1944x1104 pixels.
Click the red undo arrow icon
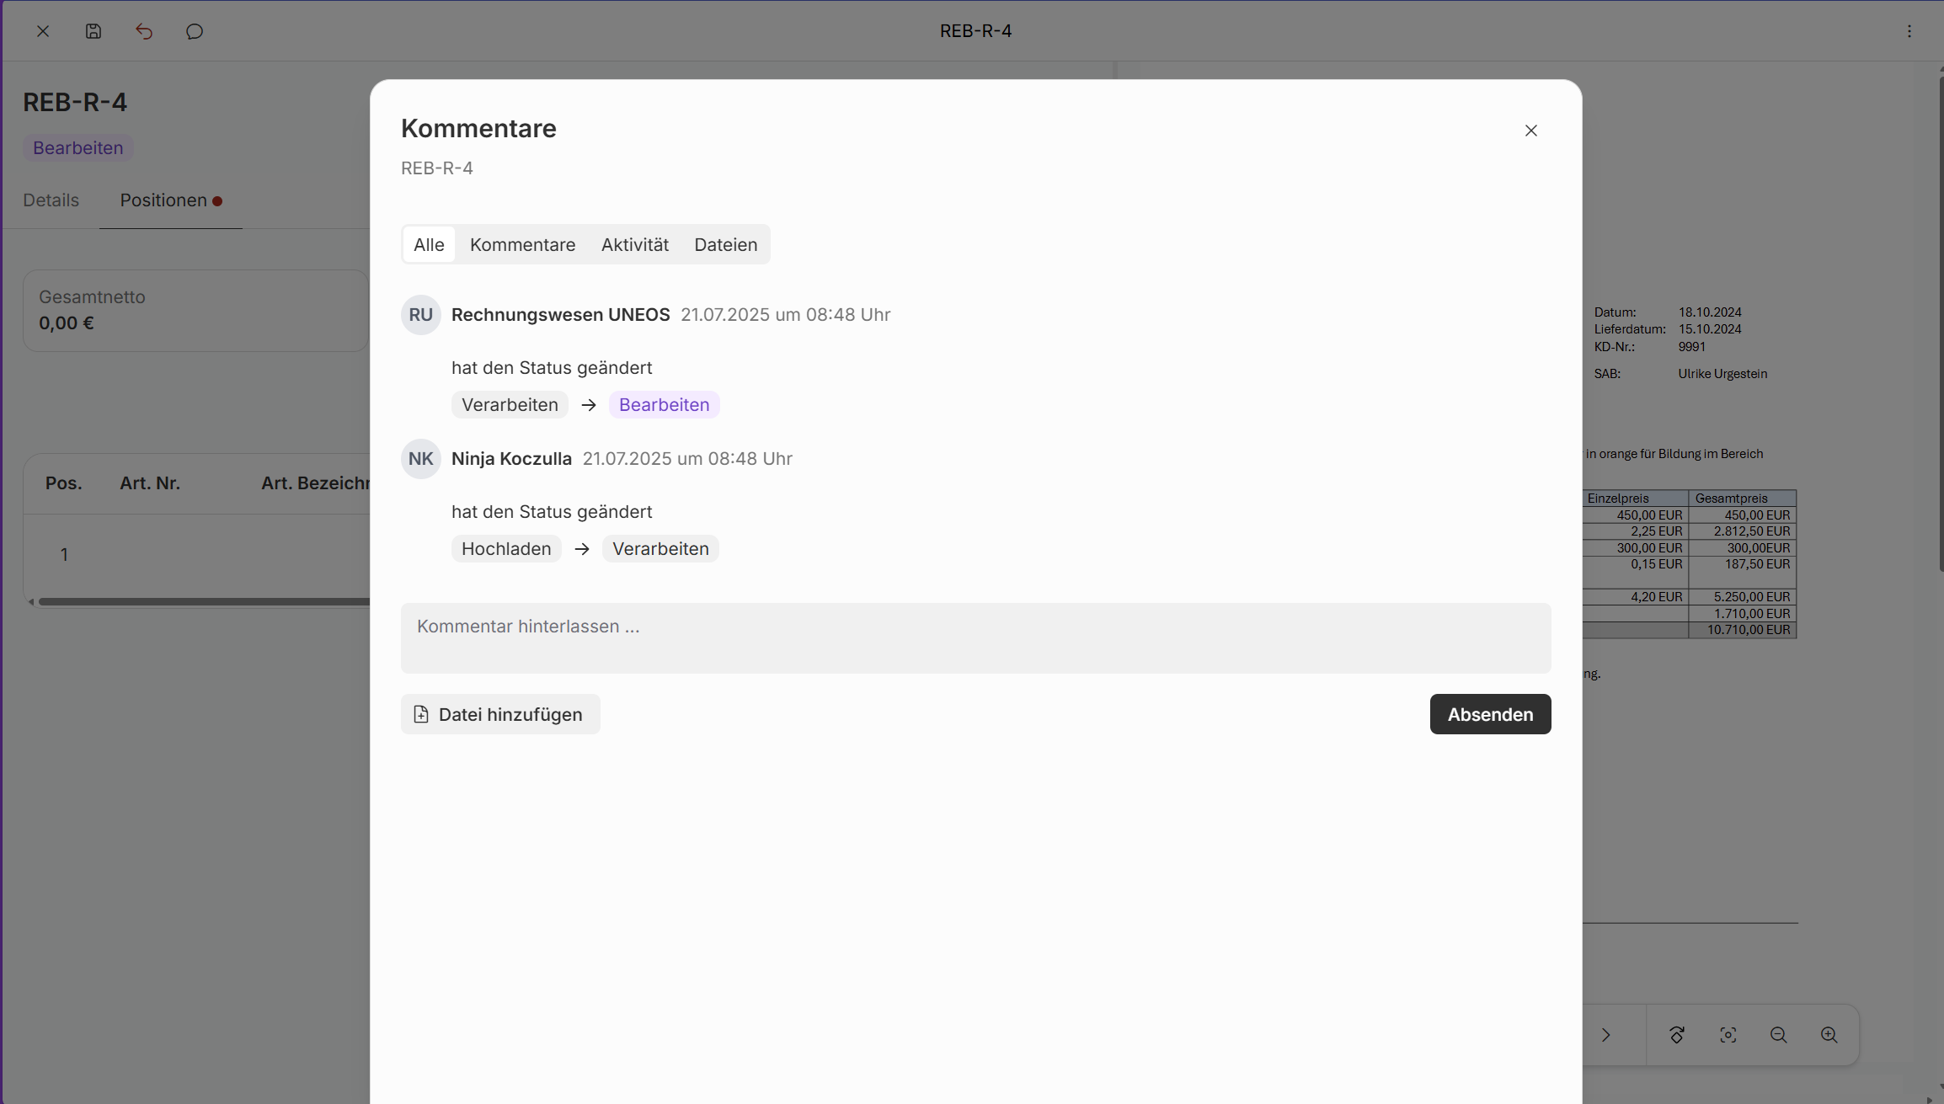144,31
